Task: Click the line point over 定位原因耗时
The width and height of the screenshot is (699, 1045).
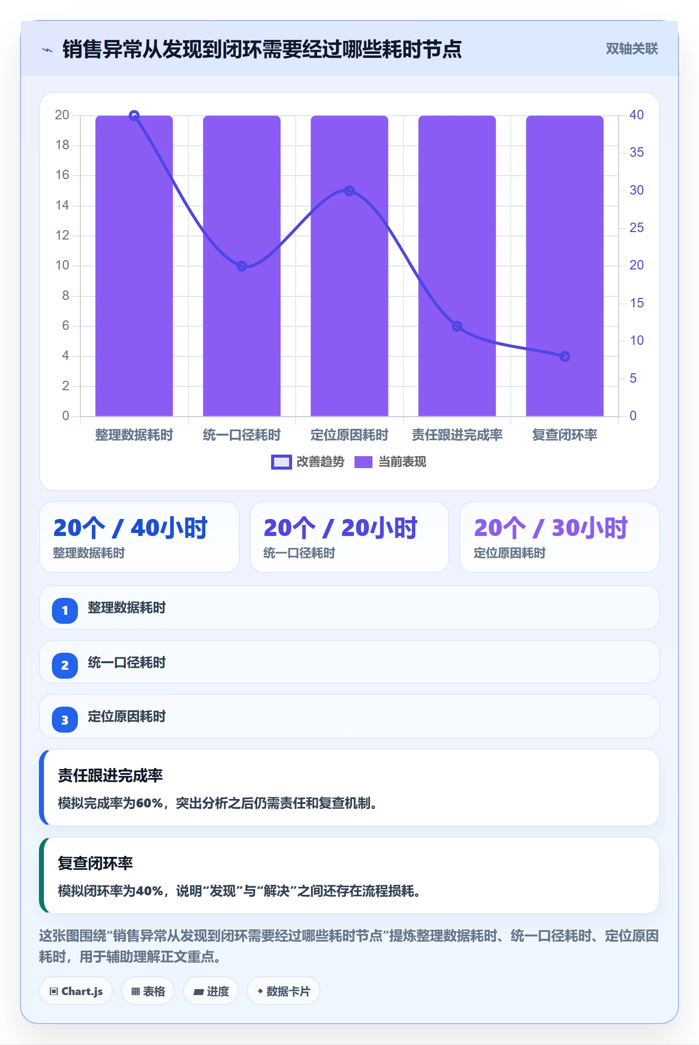Action: [349, 191]
